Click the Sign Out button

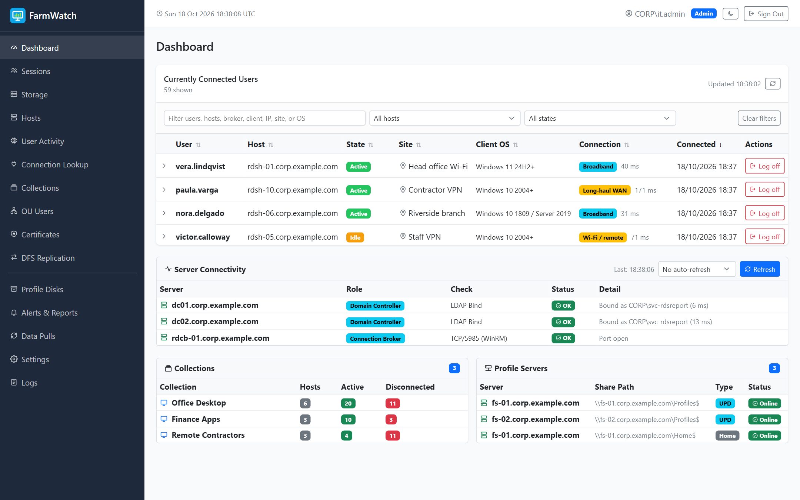pyautogui.click(x=766, y=14)
